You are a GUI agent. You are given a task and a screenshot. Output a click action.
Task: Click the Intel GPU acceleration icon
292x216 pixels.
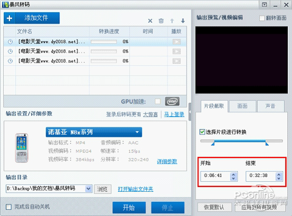(x=172, y=101)
